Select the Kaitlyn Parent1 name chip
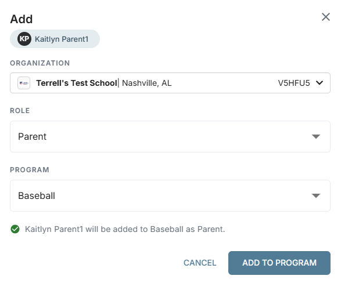 tap(55, 39)
